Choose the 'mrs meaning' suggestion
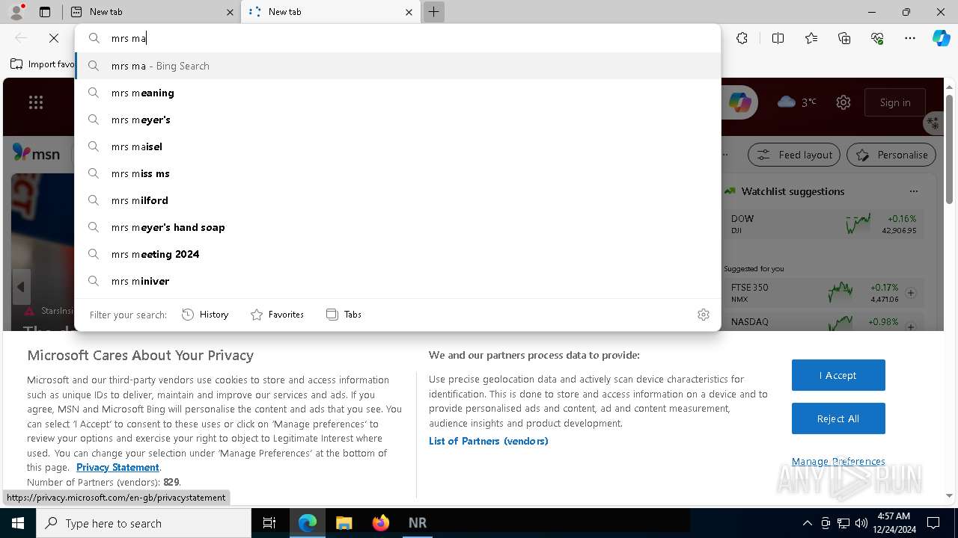Screen dimensions: 958x538 [397, 93]
